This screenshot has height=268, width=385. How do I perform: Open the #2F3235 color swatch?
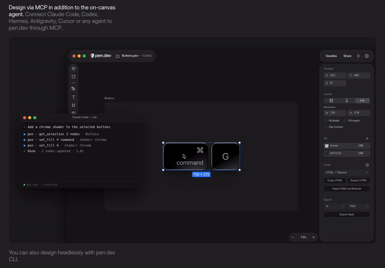coord(327,153)
